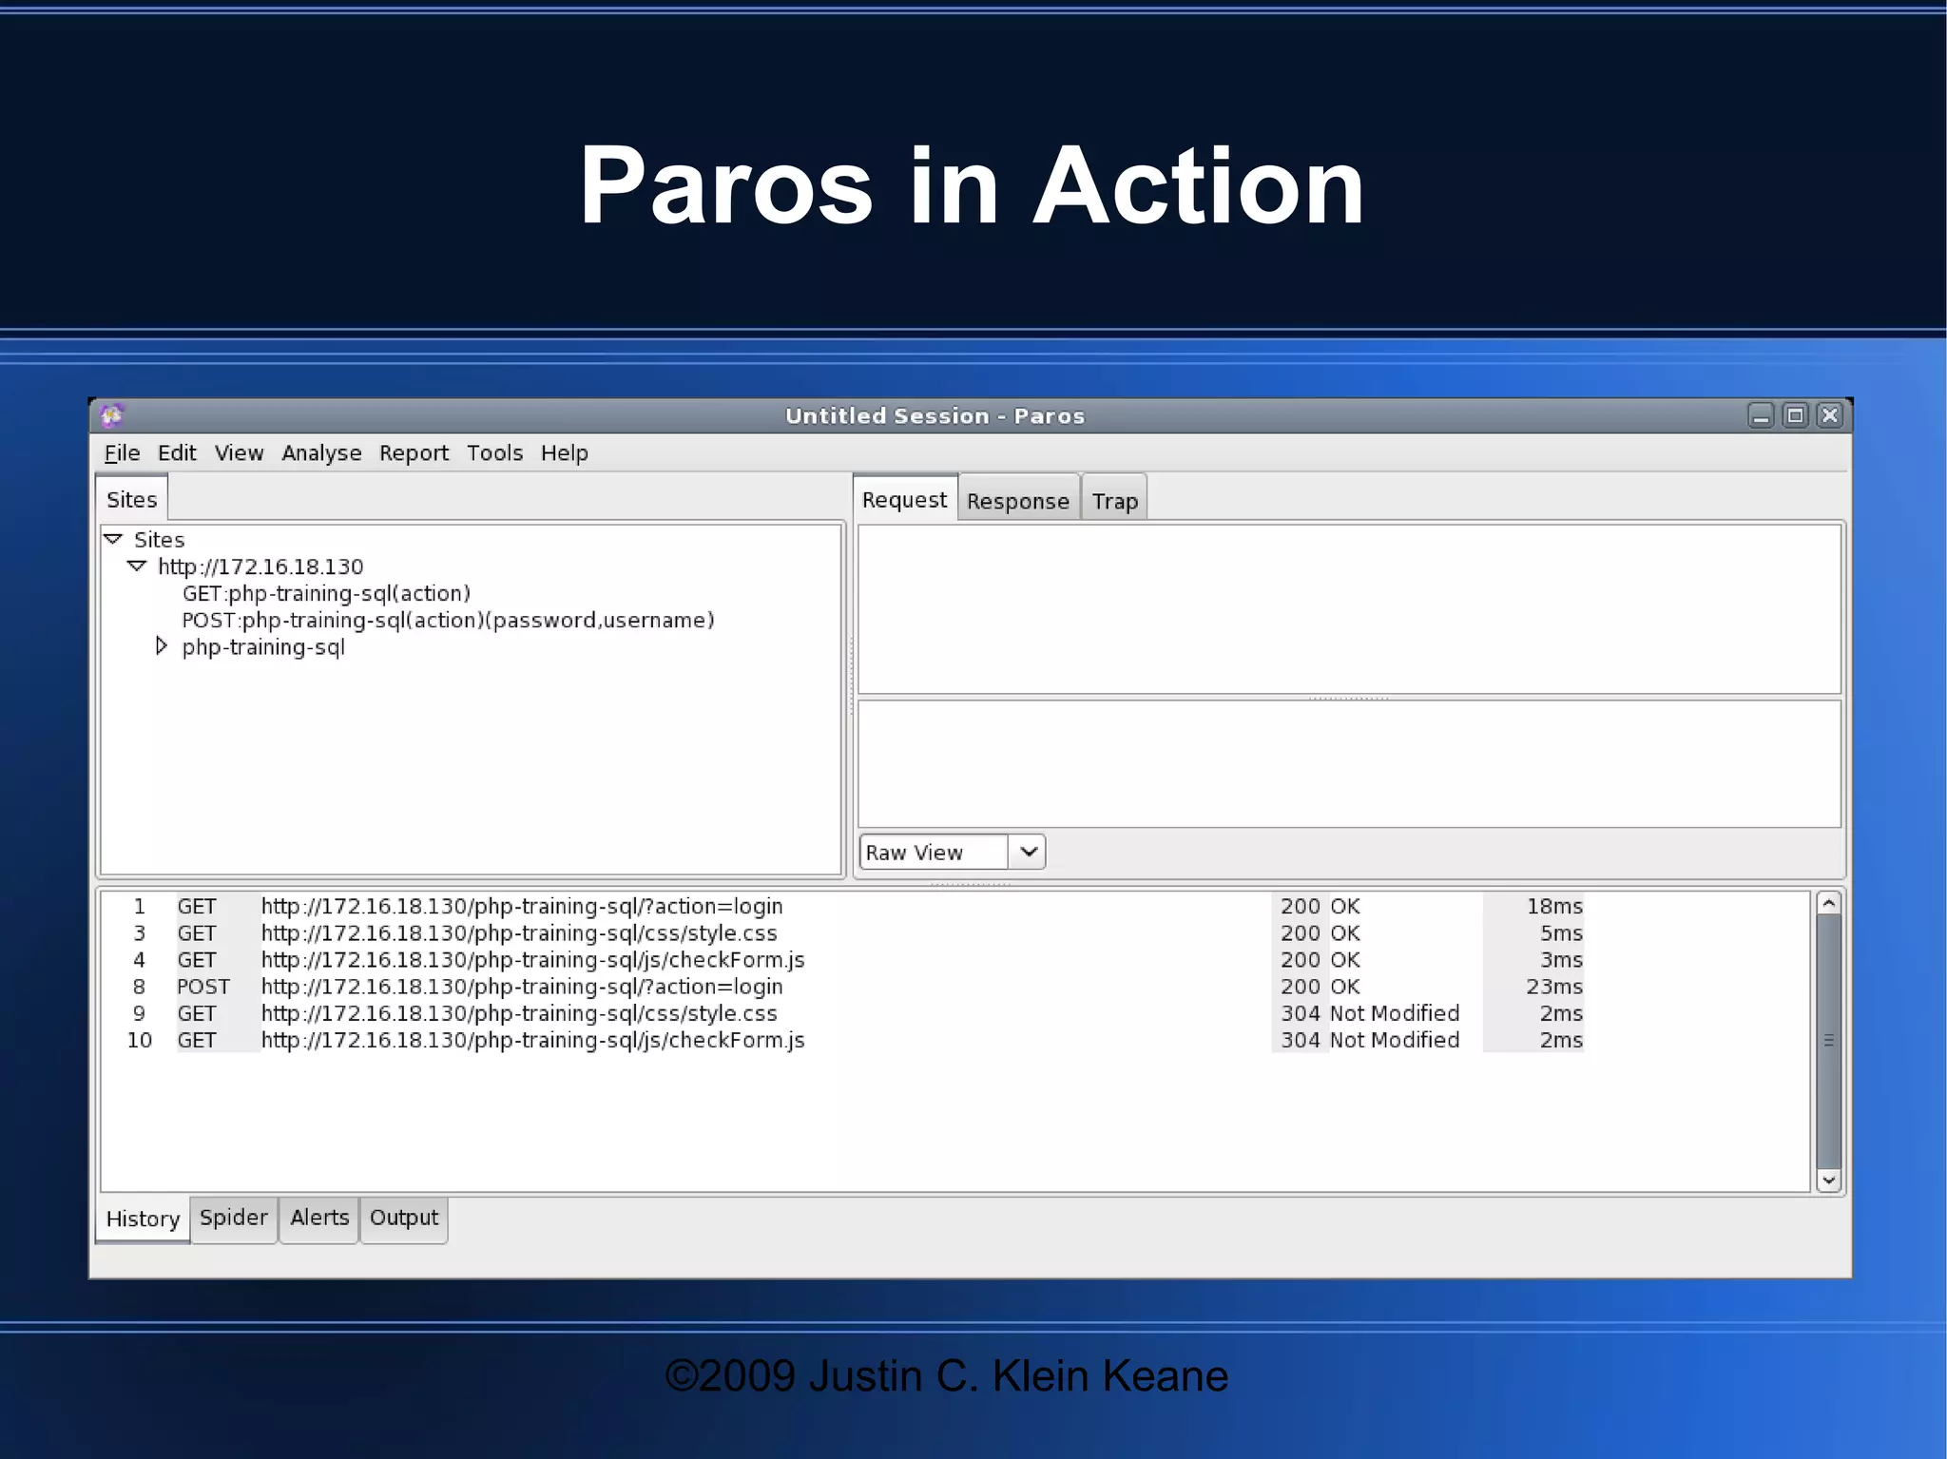The width and height of the screenshot is (1947, 1459).
Task: Maximize the Paros window
Action: pyautogui.click(x=1795, y=415)
